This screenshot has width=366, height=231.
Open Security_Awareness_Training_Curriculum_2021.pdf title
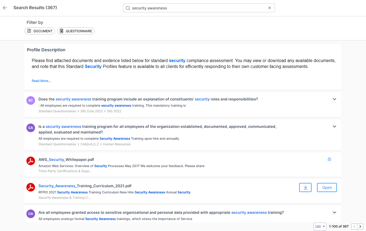[85, 186]
